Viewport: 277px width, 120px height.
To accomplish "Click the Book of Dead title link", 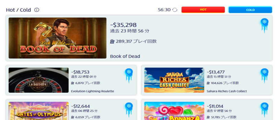I will click(125, 56).
